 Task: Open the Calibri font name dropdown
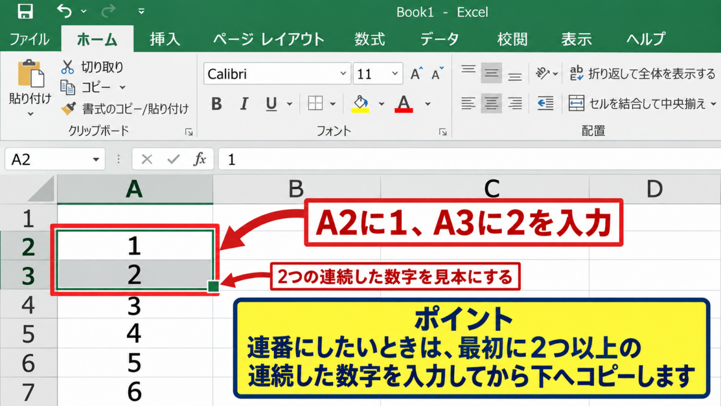(x=343, y=74)
